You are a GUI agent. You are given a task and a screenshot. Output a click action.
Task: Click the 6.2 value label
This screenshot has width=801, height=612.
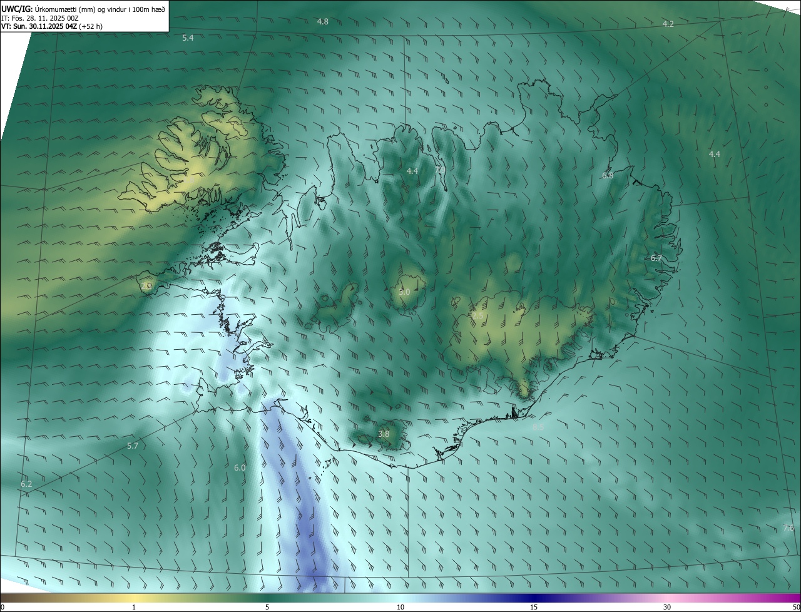[x=26, y=484]
